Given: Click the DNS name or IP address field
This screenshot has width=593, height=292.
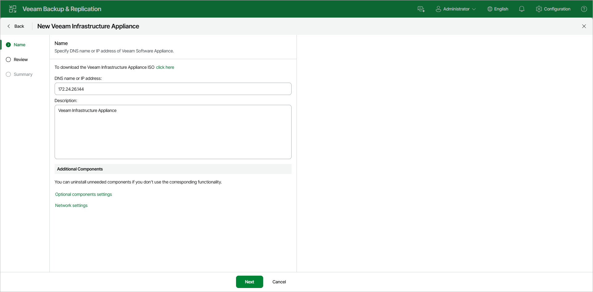Looking at the screenshot, I should [173, 89].
